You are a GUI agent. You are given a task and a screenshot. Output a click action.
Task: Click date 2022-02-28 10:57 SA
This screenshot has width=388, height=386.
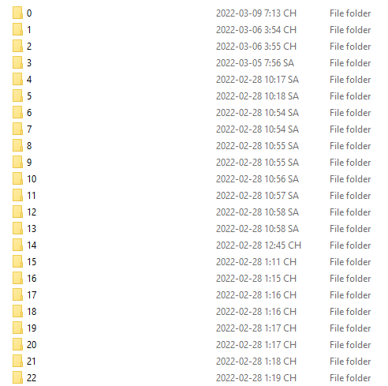point(257,196)
